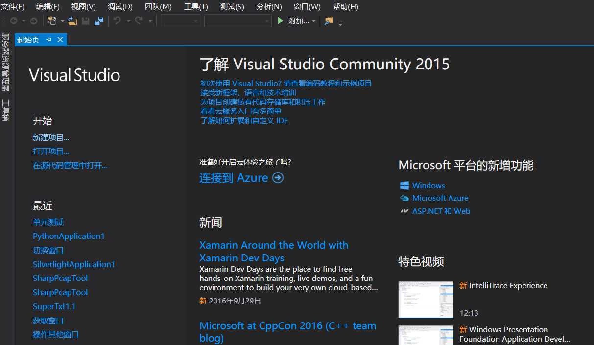Open Microsoft at CppCon 2016 news headline
Viewport: 594px width, 345px height.
pos(288,332)
